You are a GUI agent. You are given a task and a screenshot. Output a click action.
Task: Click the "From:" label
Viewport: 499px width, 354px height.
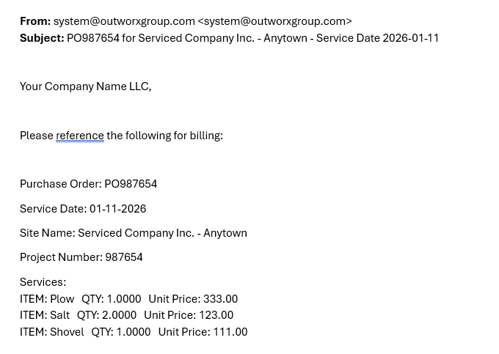coord(35,21)
